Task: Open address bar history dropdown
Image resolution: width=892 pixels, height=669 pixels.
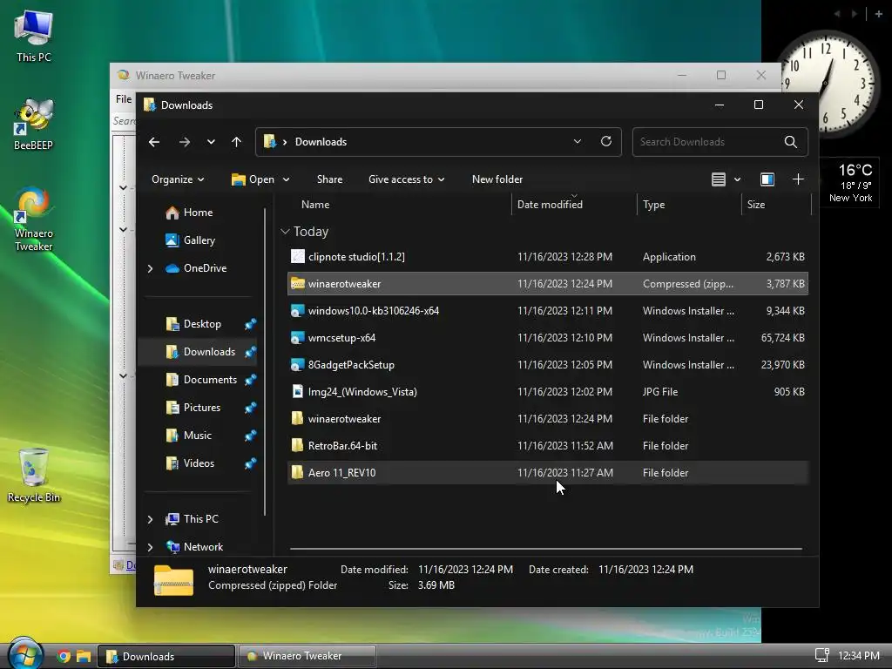Action: coord(578,142)
